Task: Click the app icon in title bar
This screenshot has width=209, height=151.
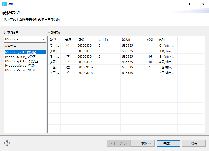Action: (4, 4)
